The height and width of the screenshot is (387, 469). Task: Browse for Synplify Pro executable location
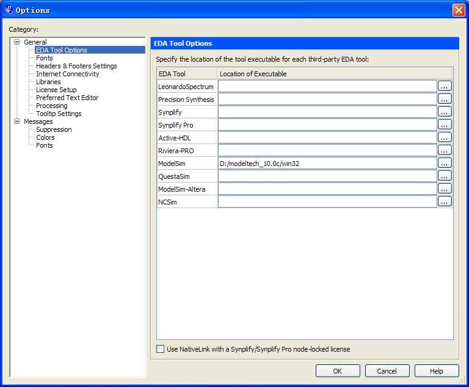pos(445,125)
